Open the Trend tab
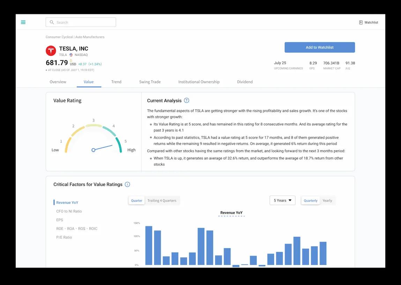 click(x=116, y=82)
